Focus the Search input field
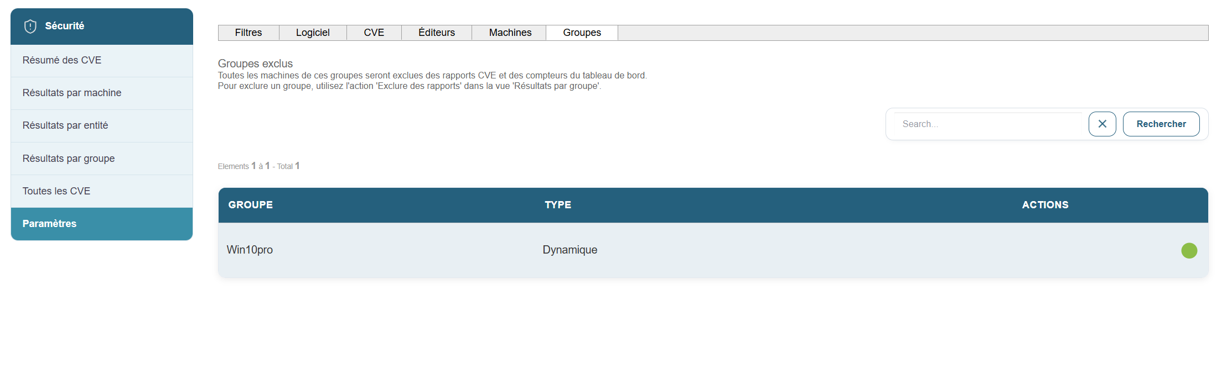1232x390 pixels. (988, 124)
